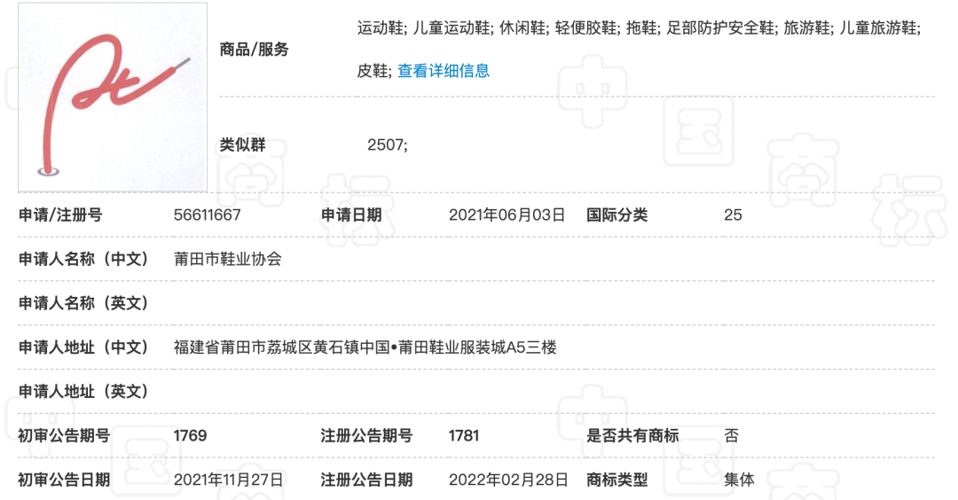Select the application date 2021年06月03日

507,215
